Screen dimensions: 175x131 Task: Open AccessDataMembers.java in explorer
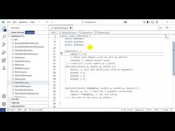pos(27,43)
